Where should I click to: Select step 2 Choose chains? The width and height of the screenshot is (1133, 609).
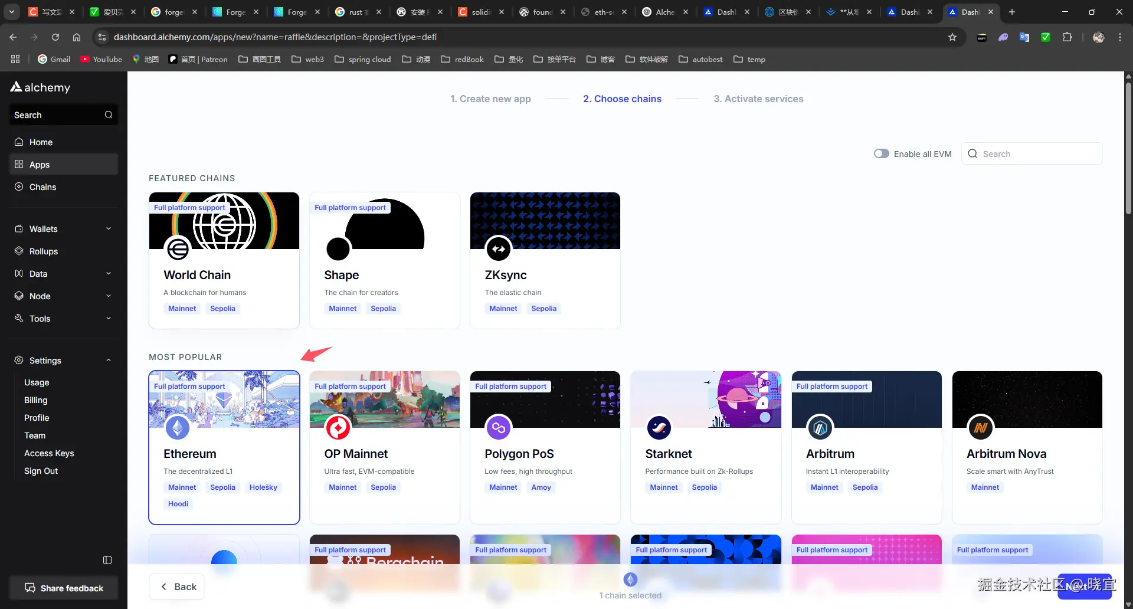[622, 99]
